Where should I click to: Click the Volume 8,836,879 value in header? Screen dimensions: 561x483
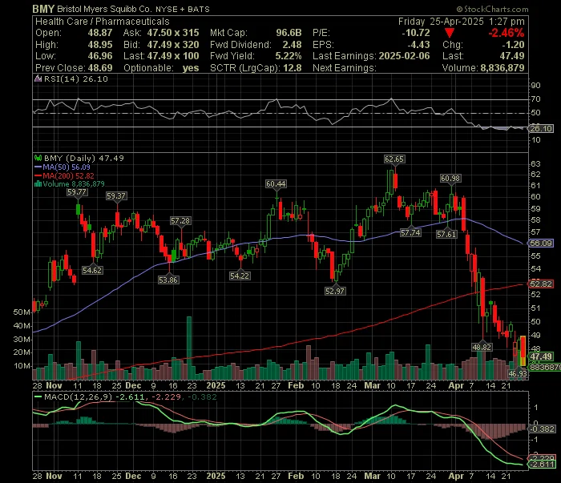pyautogui.click(x=502, y=68)
